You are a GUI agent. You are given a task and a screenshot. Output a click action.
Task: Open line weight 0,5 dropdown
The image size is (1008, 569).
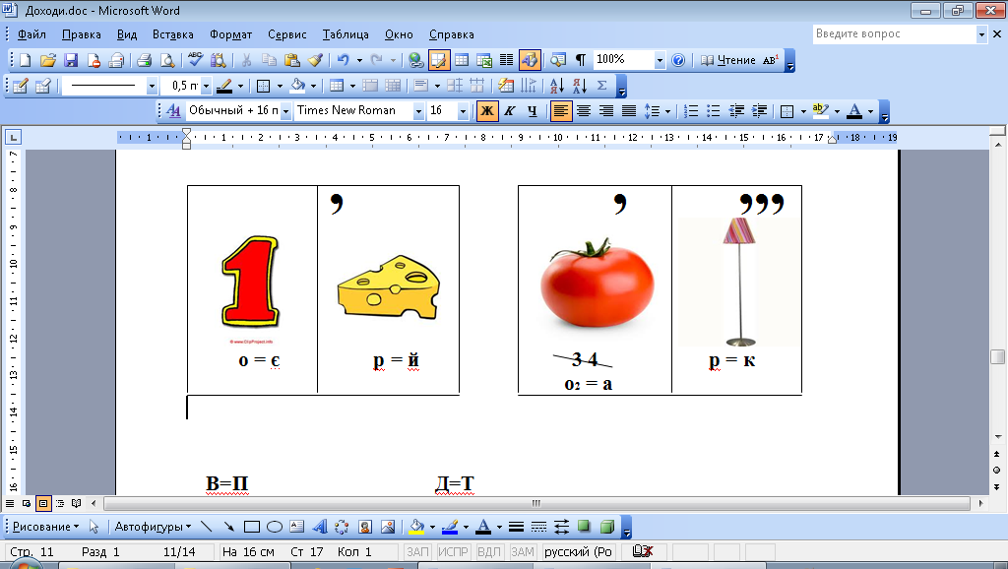coord(206,86)
